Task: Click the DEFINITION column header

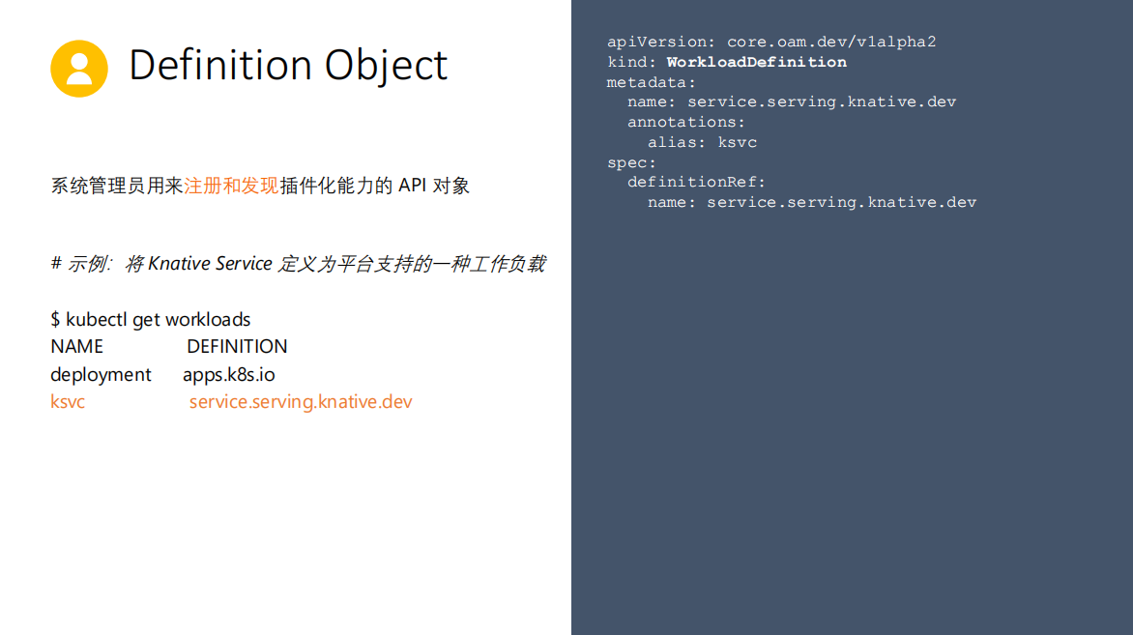Action: pos(237,346)
